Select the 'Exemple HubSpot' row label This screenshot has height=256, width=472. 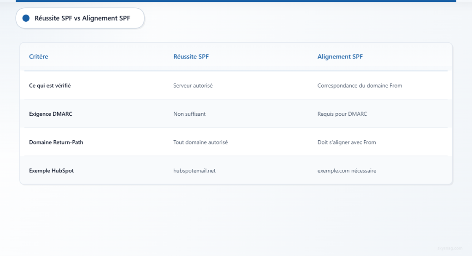click(51, 171)
